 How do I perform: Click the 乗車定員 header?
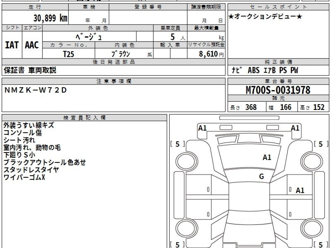[x=170, y=28]
